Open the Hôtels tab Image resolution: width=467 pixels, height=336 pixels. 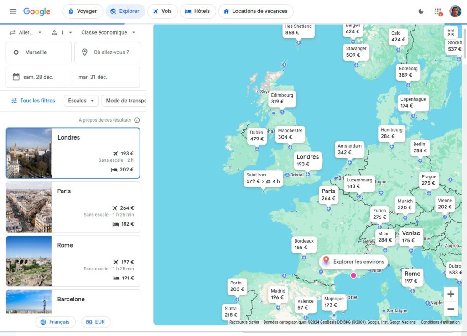[198, 11]
